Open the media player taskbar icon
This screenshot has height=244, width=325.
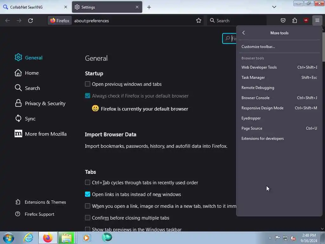point(86,238)
